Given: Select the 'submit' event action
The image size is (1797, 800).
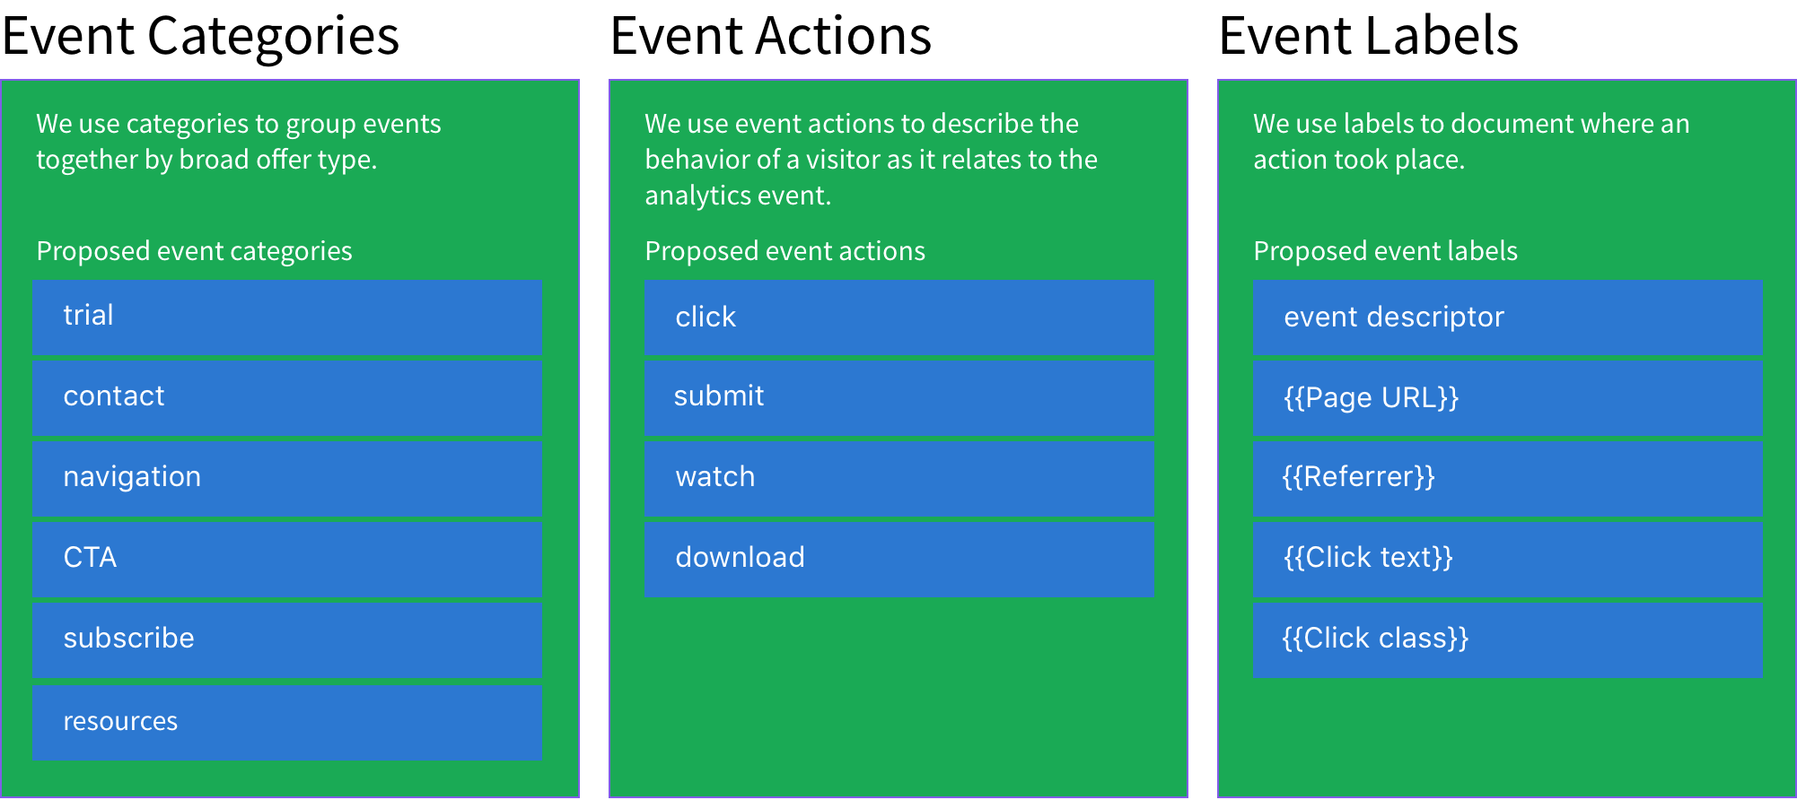Looking at the screenshot, I should click(x=898, y=397).
